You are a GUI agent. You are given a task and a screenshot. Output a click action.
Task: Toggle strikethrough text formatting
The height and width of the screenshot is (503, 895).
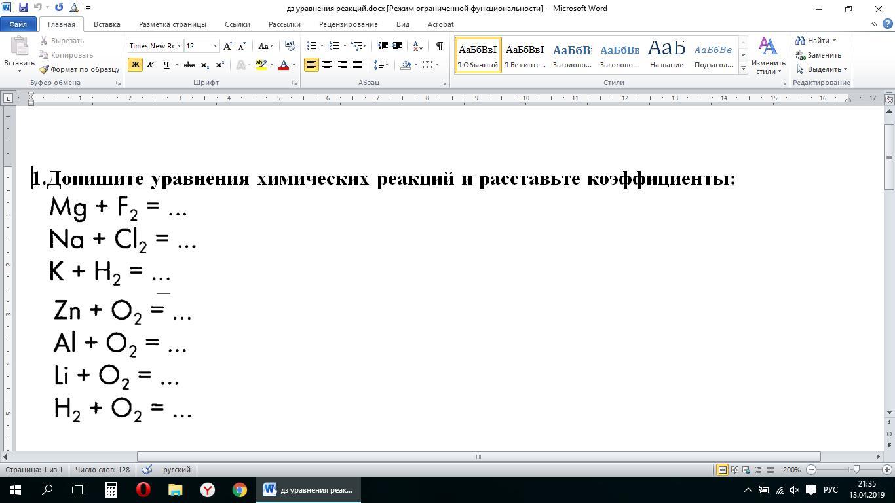point(189,65)
